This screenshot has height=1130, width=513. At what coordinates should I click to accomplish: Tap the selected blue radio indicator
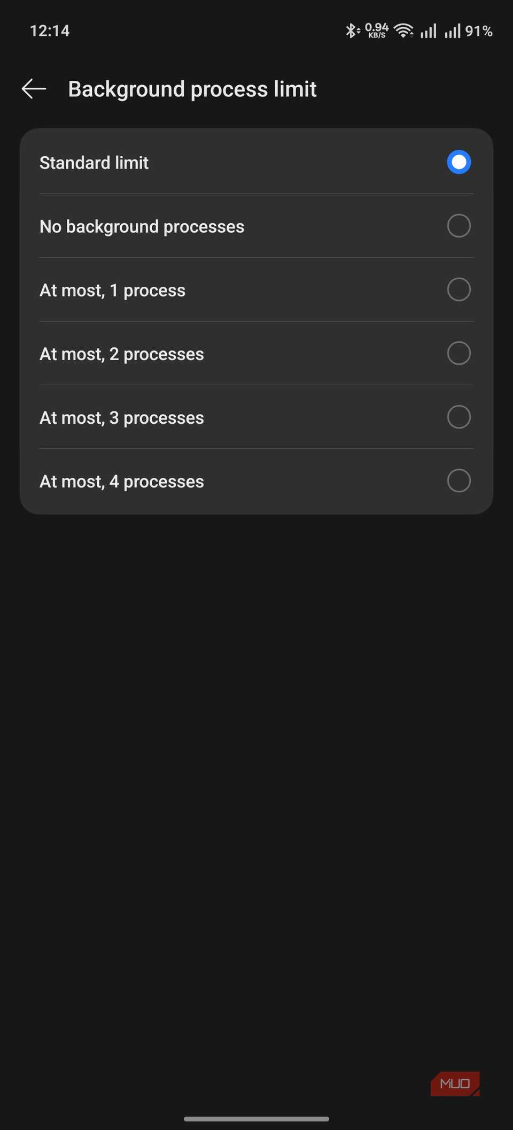pos(458,162)
